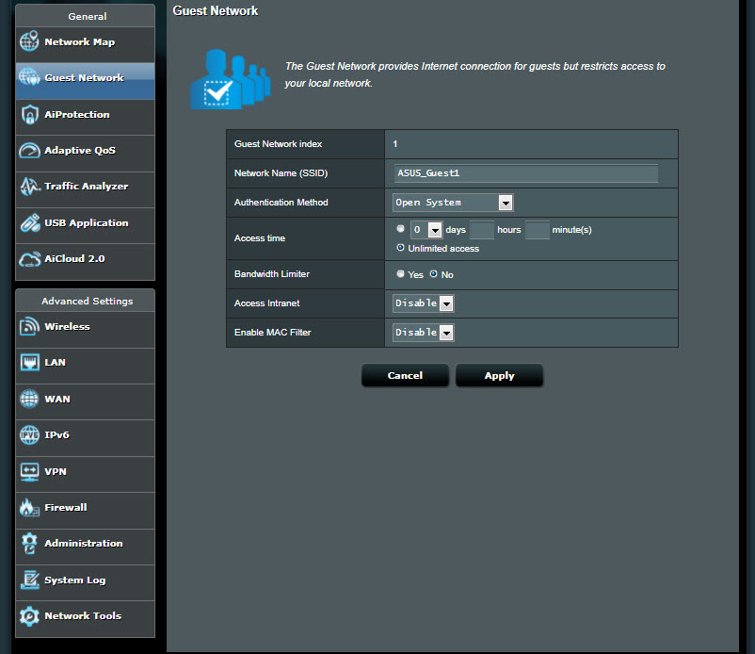Click the Administration gear icon
This screenshot has height=654, width=755.
pos(29,544)
